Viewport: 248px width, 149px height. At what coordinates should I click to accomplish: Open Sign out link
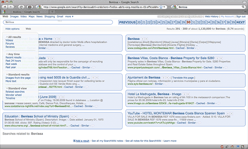pos(241,17)
